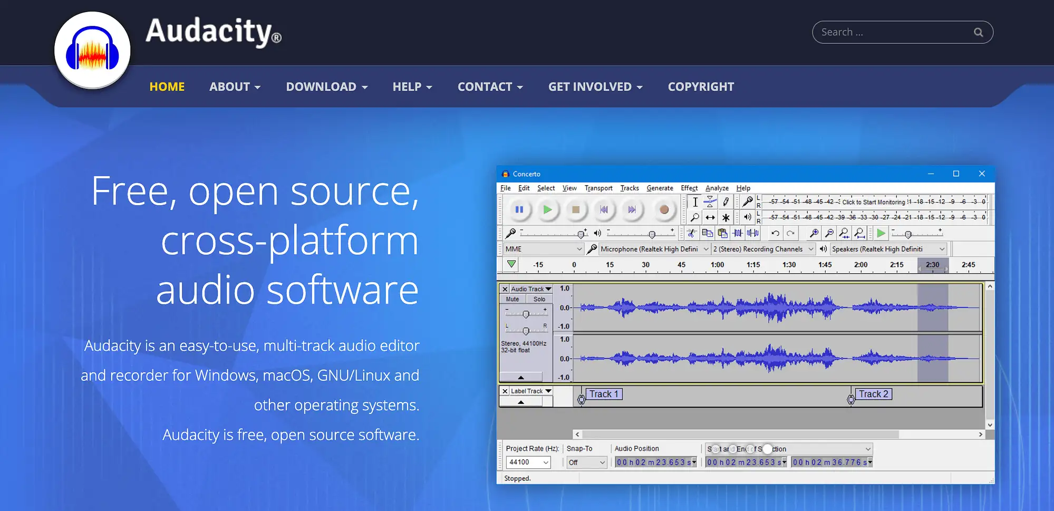Open the COPYRIGHT page link
This screenshot has height=511, width=1054.
(701, 87)
